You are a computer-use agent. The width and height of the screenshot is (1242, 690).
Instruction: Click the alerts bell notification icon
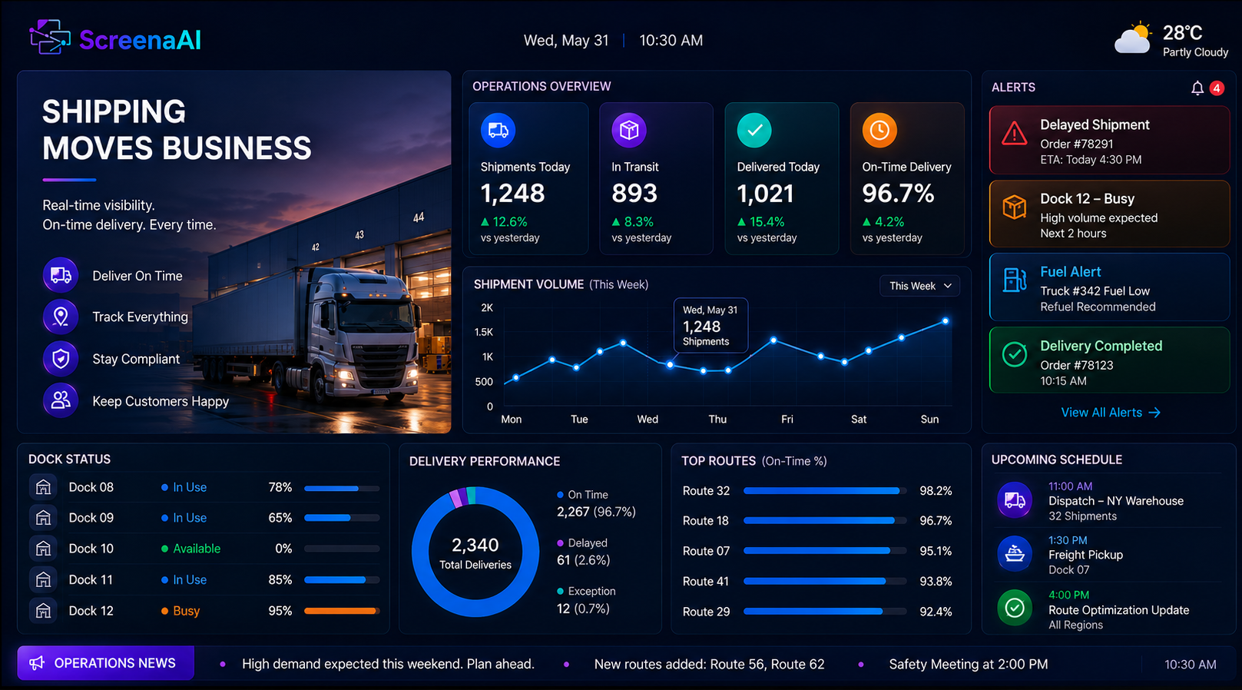(1197, 88)
